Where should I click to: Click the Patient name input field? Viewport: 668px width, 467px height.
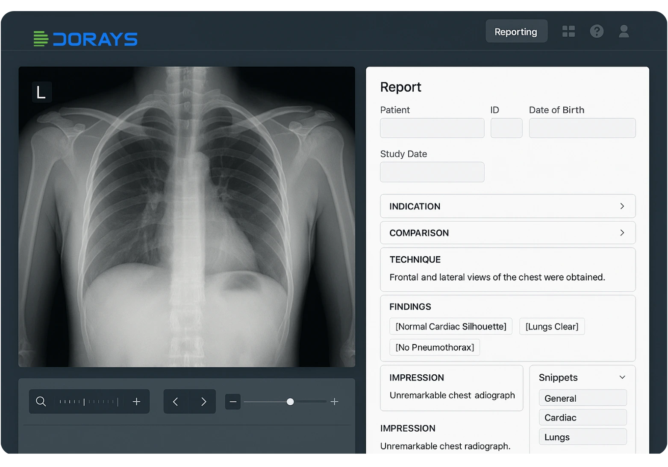click(x=432, y=128)
